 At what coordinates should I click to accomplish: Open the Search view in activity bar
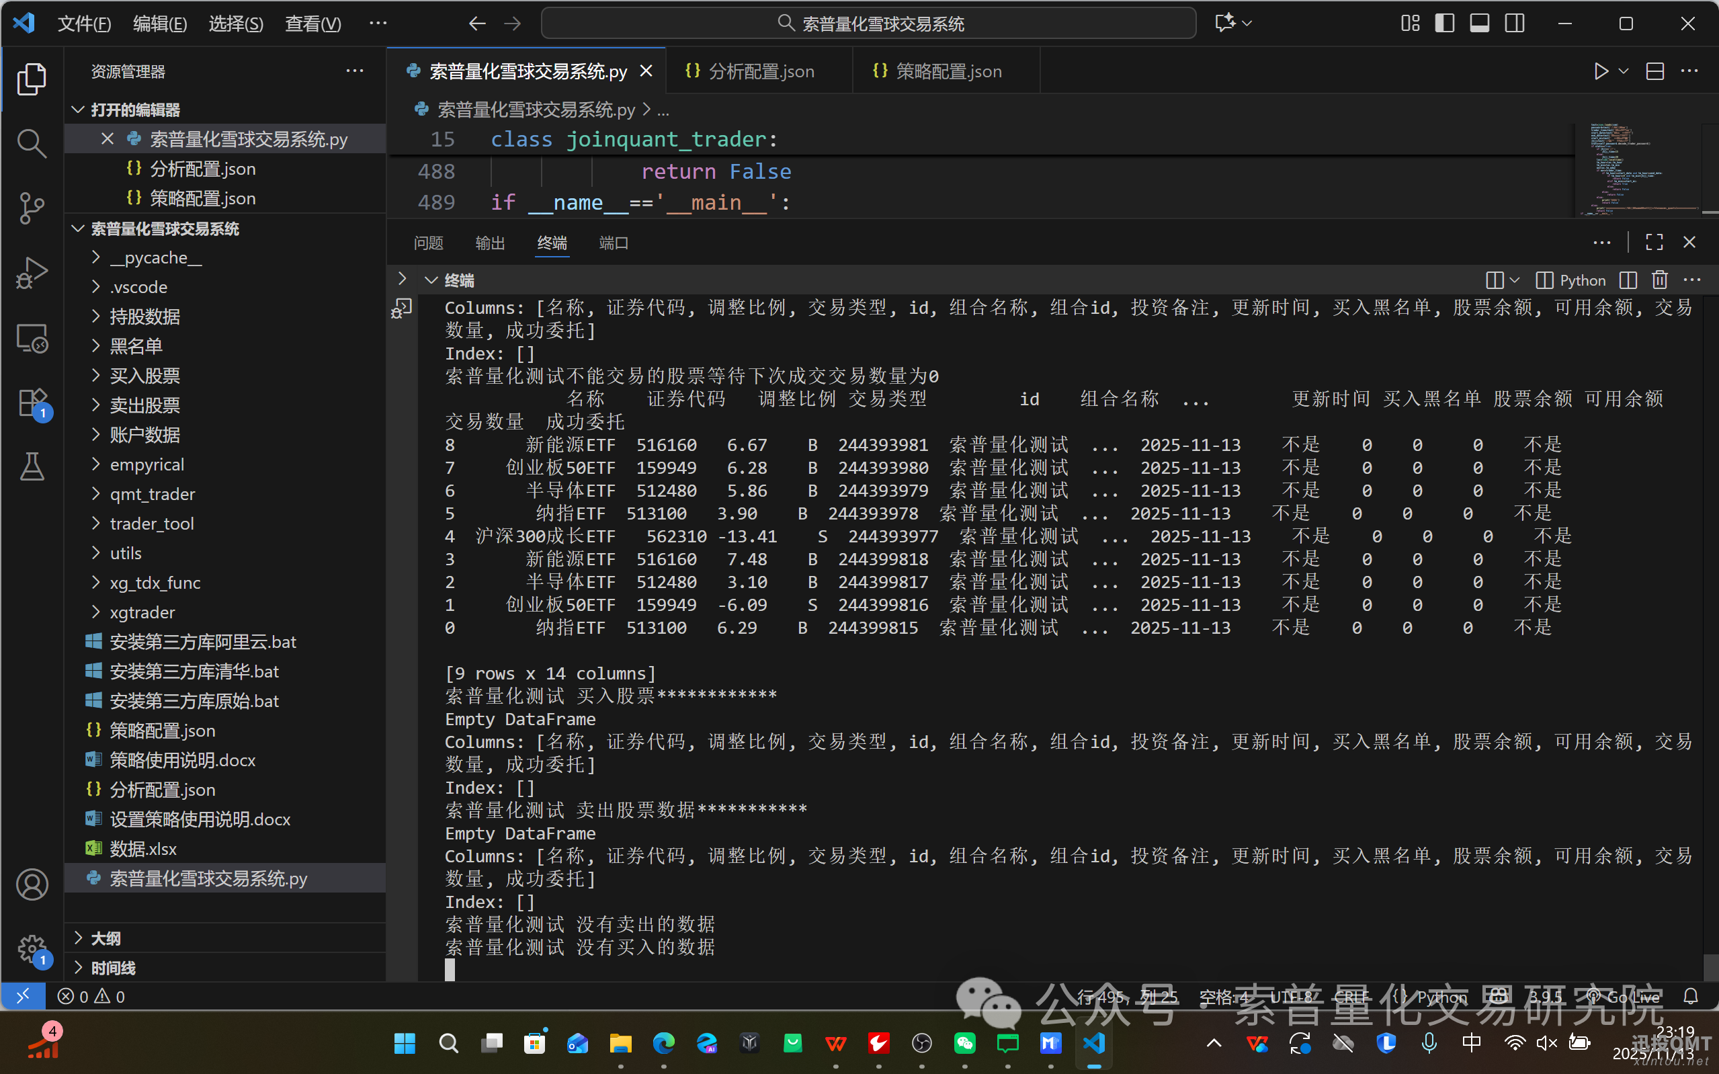(x=32, y=142)
